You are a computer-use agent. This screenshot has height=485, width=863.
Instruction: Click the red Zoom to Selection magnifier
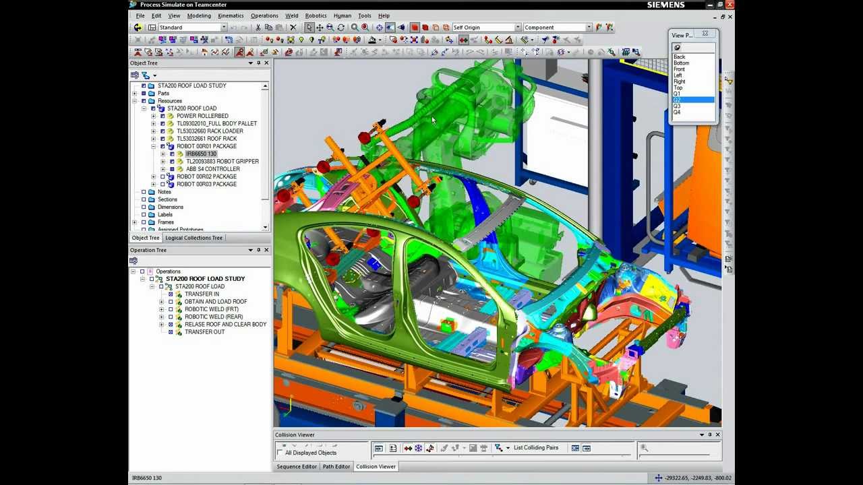pos(365,28)
